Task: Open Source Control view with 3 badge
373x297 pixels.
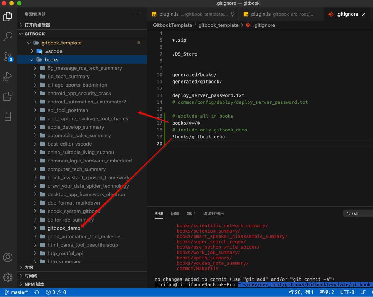Action: point(8,57)
